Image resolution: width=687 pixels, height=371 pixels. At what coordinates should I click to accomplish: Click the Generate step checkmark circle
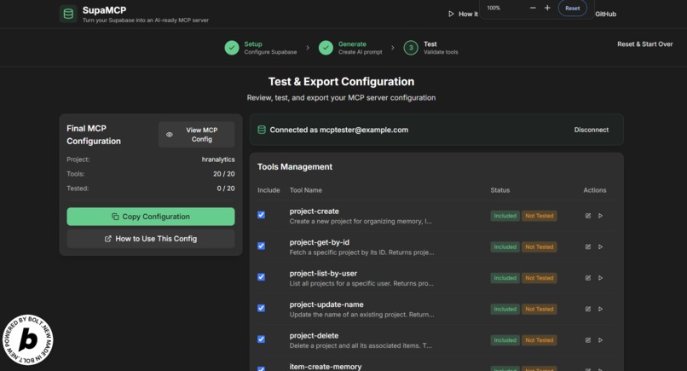(326, 48)
